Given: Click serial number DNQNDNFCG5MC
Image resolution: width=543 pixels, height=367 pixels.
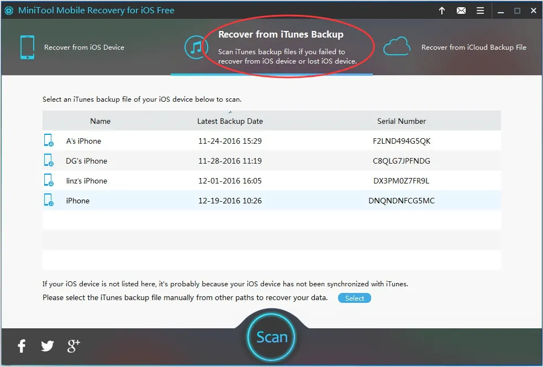Looking at the screenshot, I should click(402, 201).
